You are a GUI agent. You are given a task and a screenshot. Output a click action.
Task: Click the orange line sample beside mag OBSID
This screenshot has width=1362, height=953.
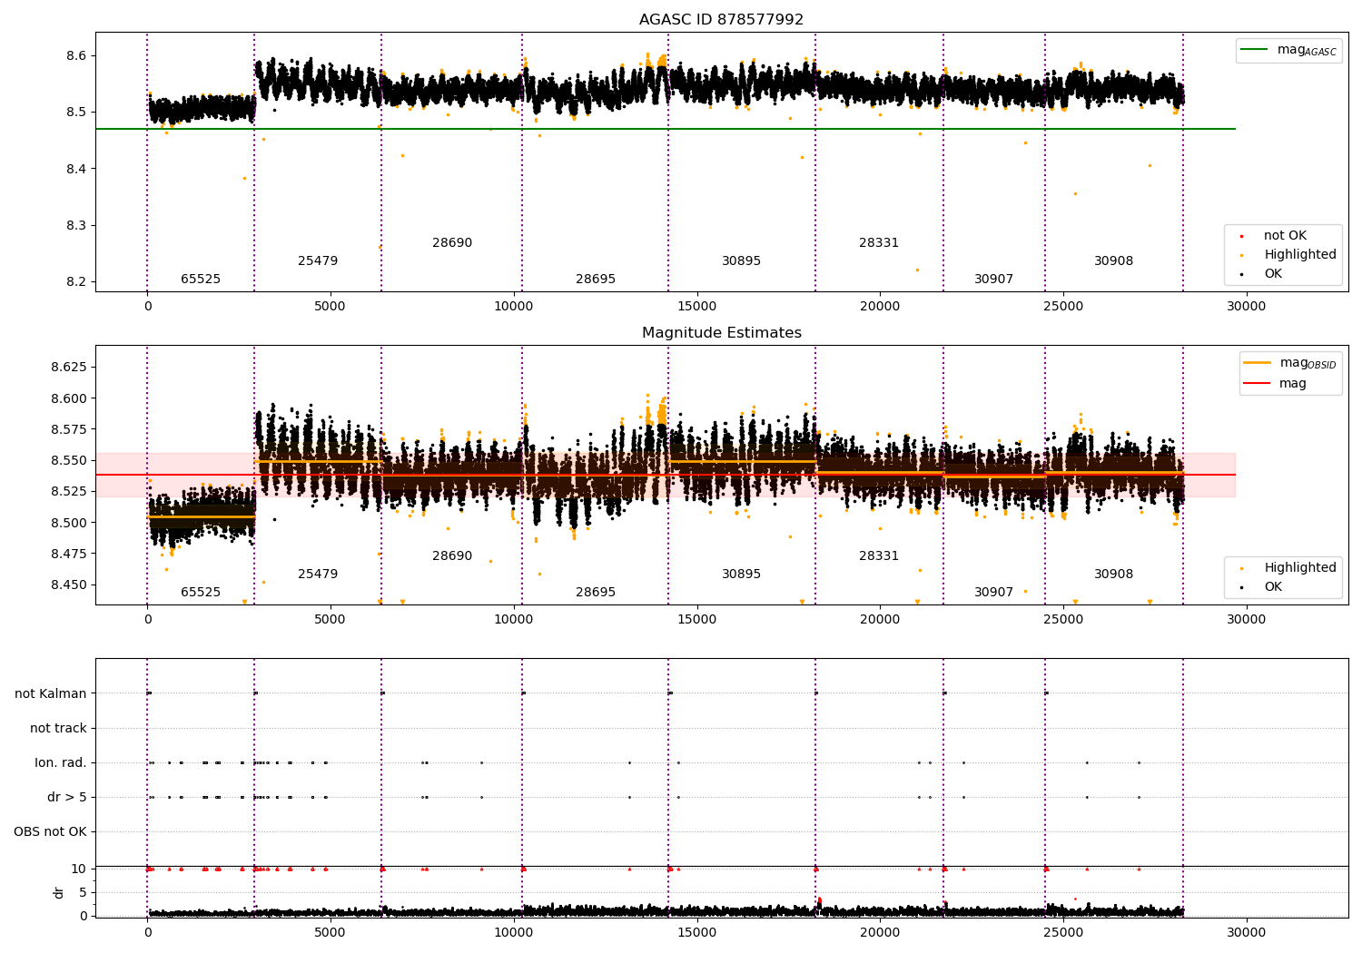[x=1258, y=362]
